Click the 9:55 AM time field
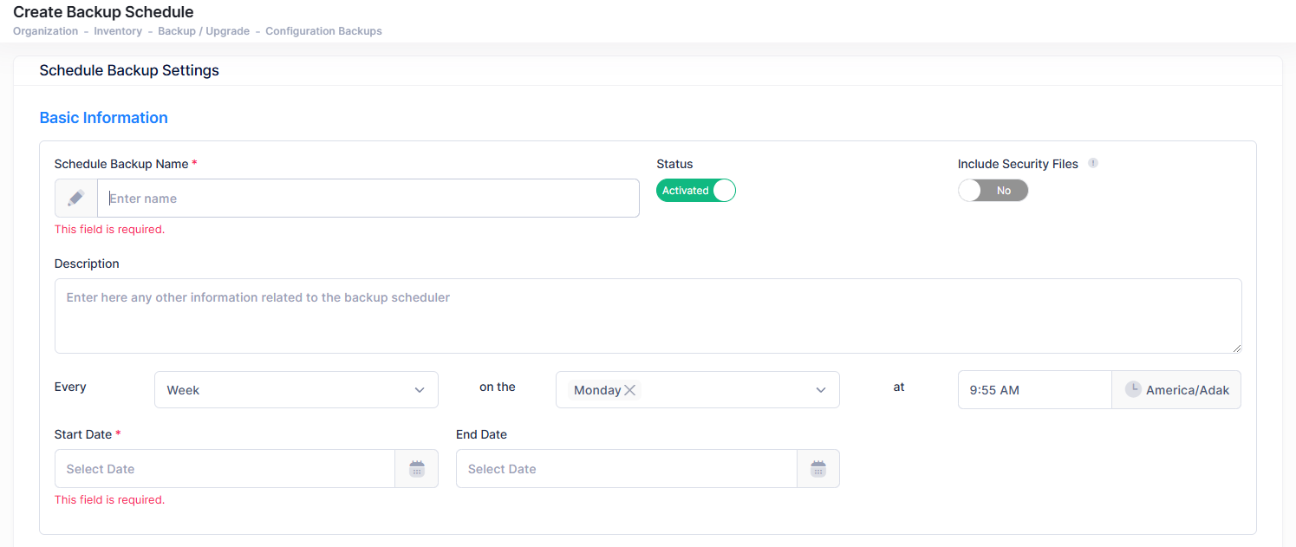Viewport: 1296px width, 547px height. [x=1034, y=390]
